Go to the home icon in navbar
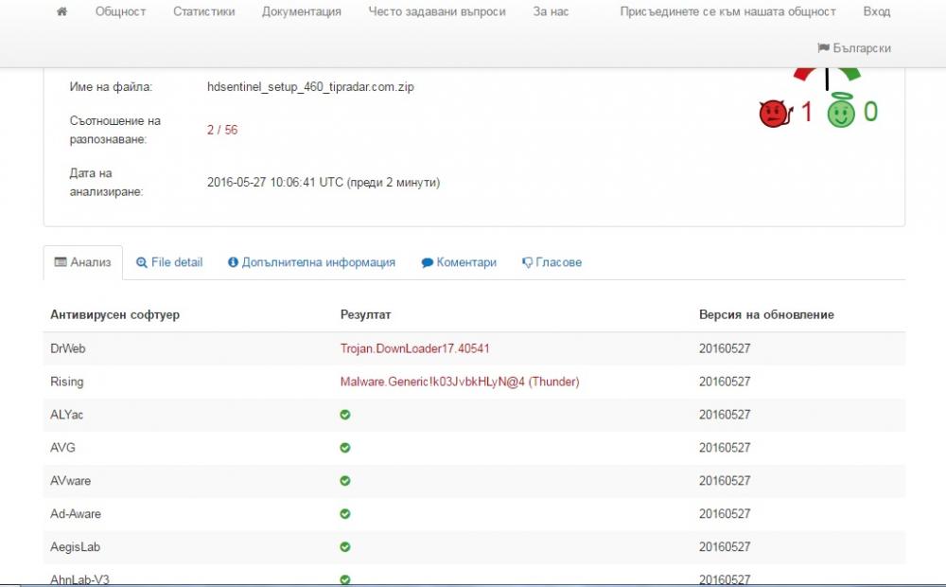The width and height of the screenshot is (946, 587). pos(61,11)
